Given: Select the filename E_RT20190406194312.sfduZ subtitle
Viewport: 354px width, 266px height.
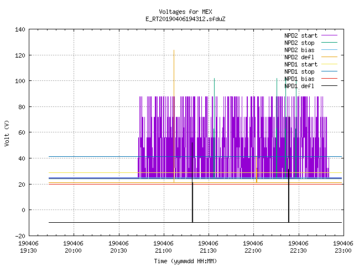Looking at the screenshot, I should 185,19.
